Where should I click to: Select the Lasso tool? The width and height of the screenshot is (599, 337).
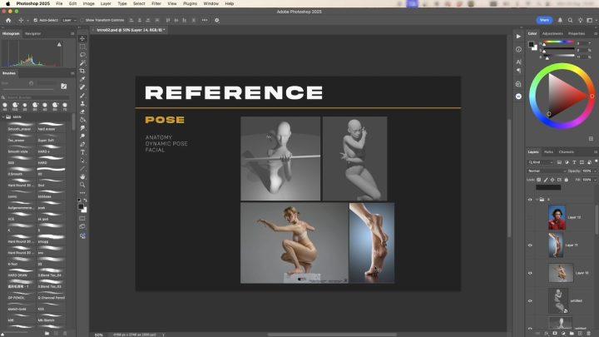(82, 54)
